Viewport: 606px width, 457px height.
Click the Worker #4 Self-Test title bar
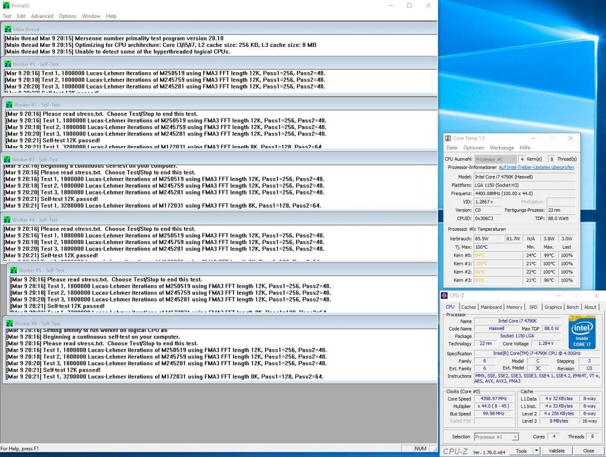[x=220, y=220]
